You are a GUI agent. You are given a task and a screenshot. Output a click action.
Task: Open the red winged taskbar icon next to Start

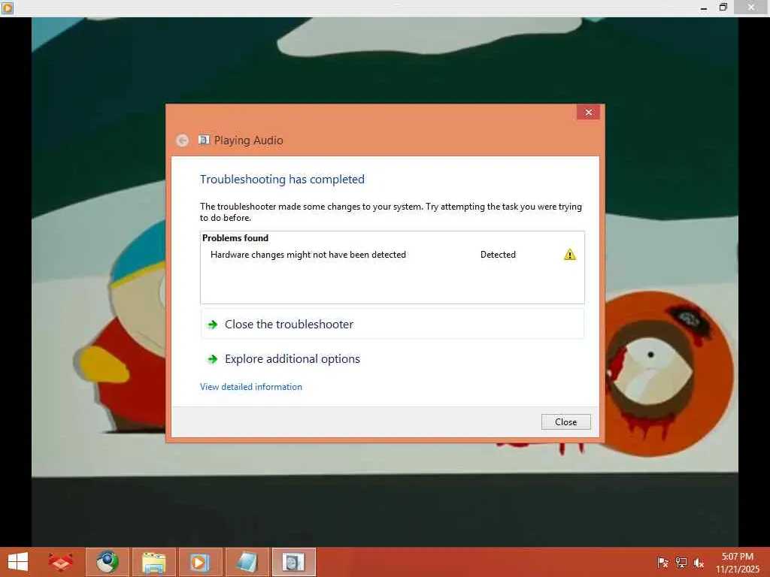[x=61, y=562]
